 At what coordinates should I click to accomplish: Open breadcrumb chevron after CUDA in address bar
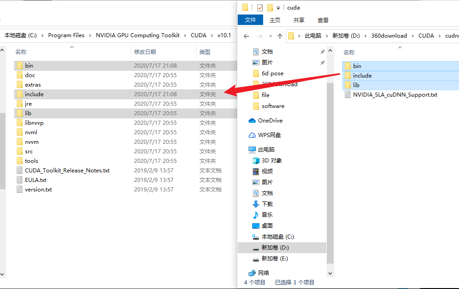(439, 35)
